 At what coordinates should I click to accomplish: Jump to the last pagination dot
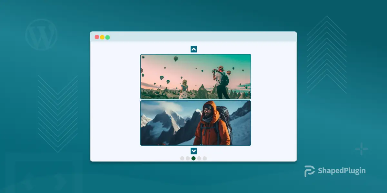pyautogui.click(x=205, y=158)
